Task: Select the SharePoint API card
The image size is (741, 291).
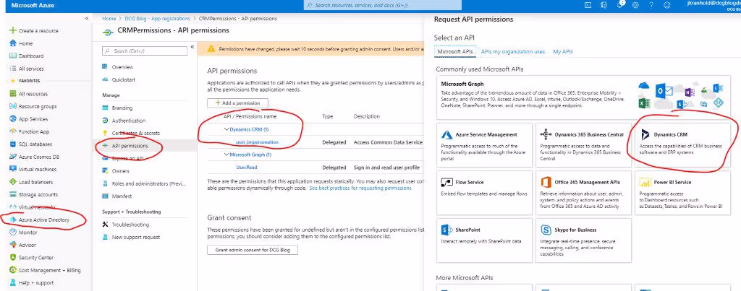Action: tap(484, 240)
